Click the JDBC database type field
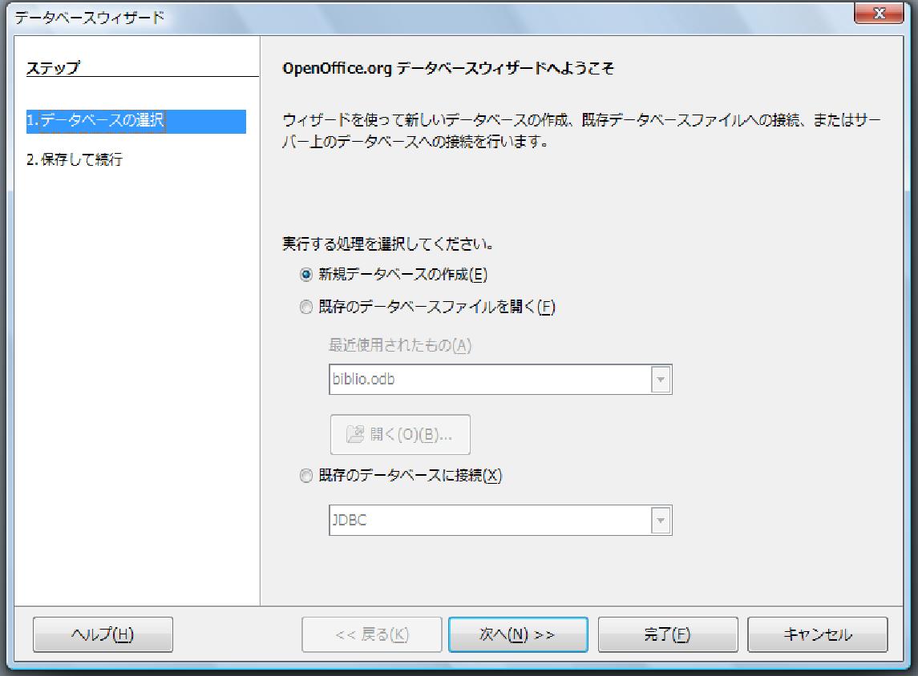Screen dimensions: 918x676 click(x=489, y=521)
